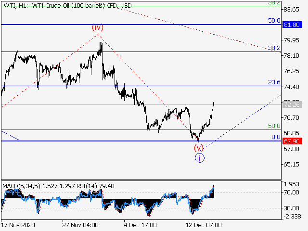
Task: Click the 70.70 price axis value
Action: [x=292, y=117]
